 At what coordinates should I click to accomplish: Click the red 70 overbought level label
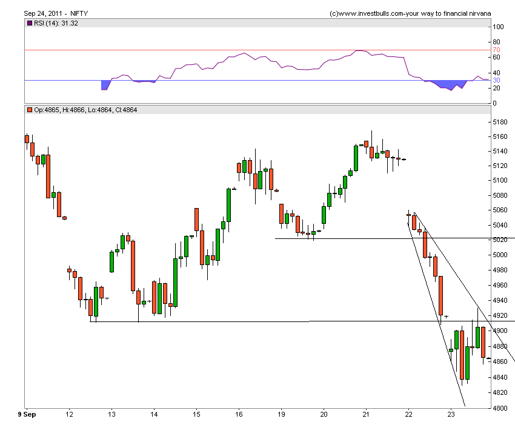click(496, 50)
